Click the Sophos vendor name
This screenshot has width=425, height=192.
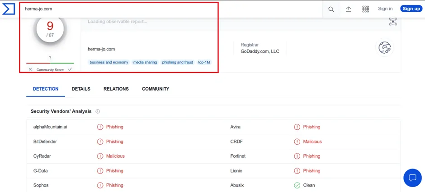tap(41, 185)
